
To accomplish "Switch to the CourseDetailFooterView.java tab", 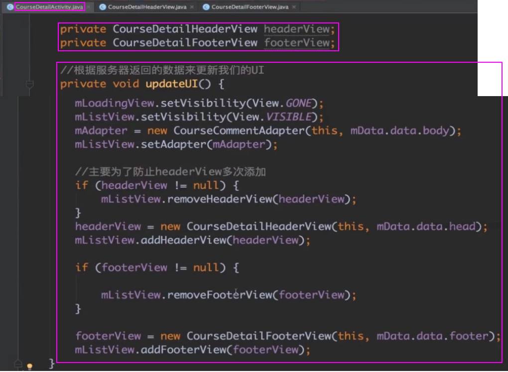I will 250,7.
